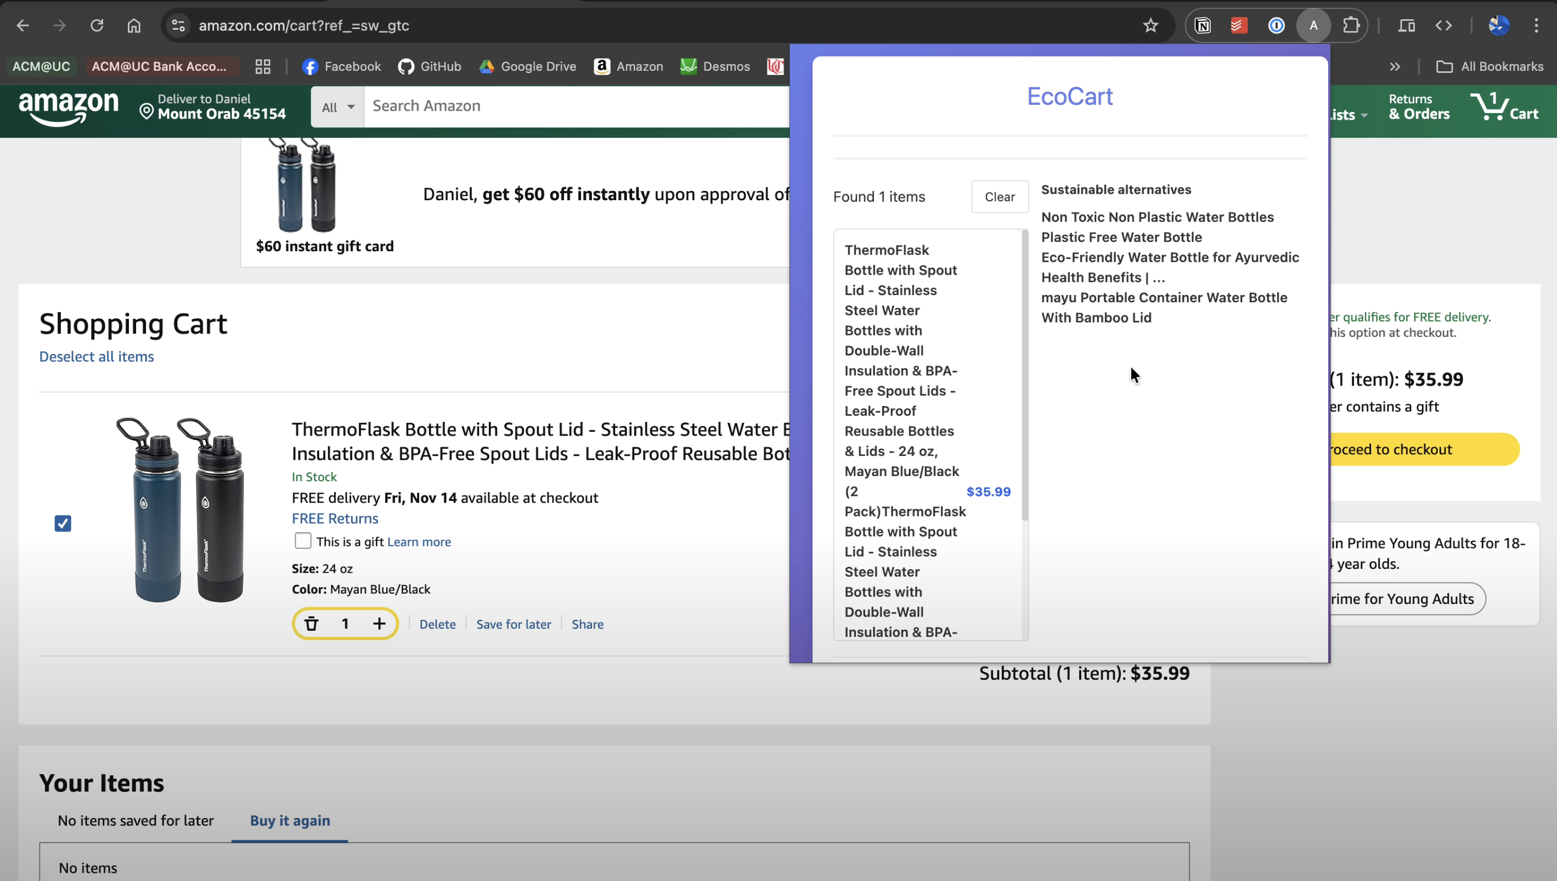Click the reload page icon
The image size is (1557, 881).
(97, 25)
